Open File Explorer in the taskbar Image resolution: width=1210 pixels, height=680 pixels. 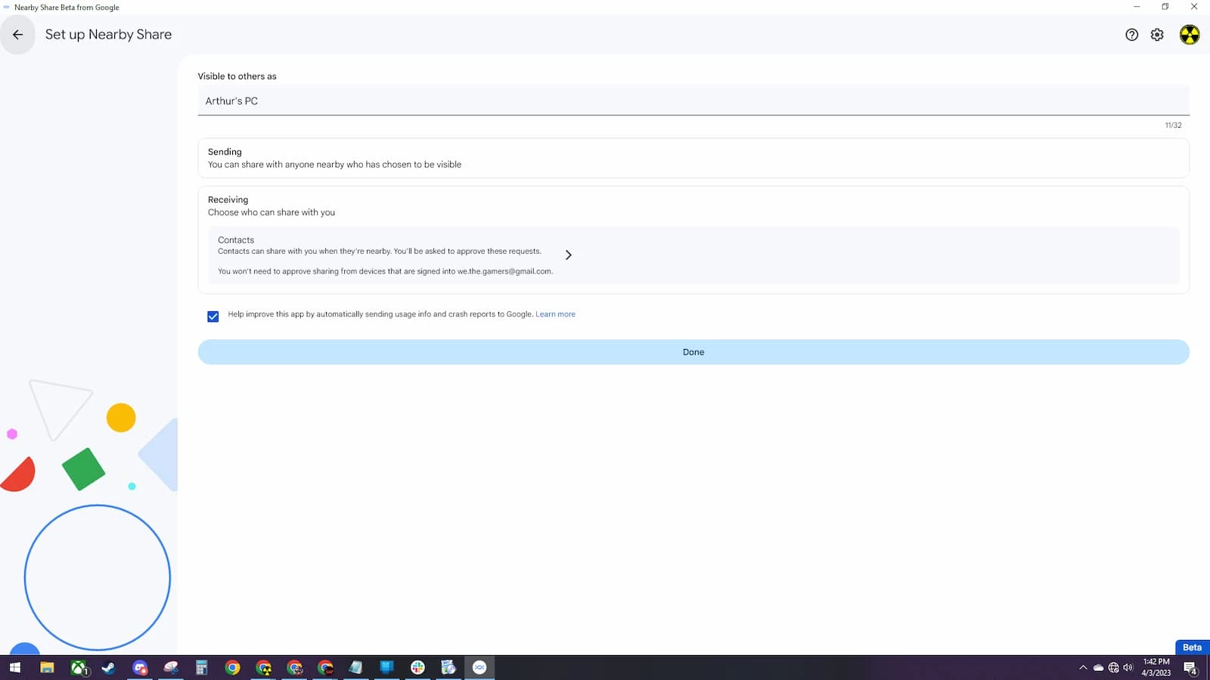click(47, 667)
